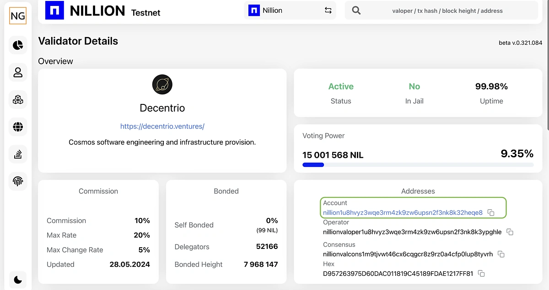Click the nillionvaloper operator address text
The width and height of the screenshot is (549, 290).
(x=412, y=232)
